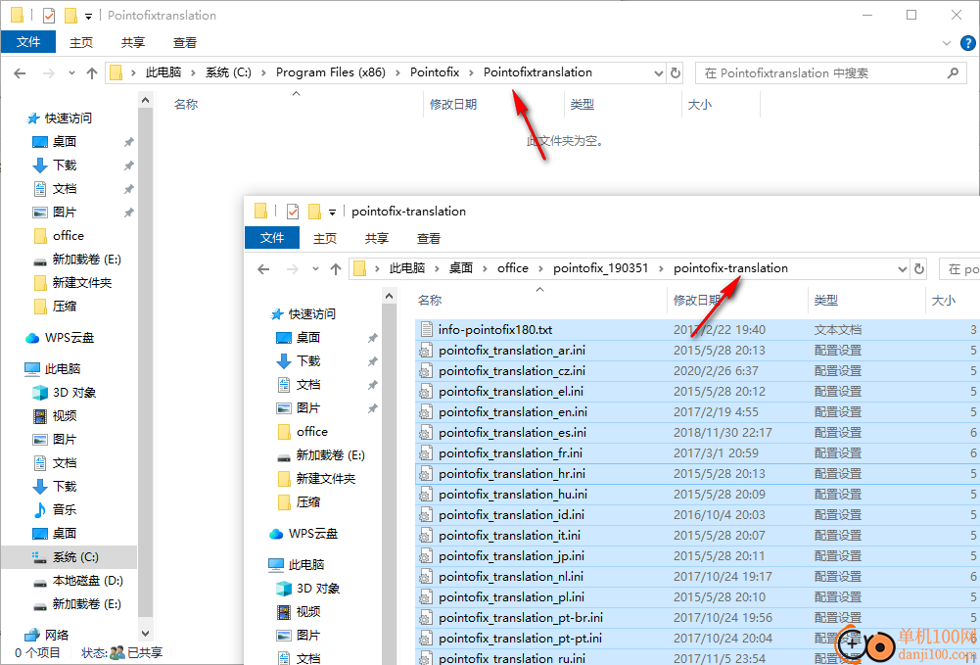Click the properties checkmark icon in Pointofixtranslation title bar
The height and width of the screenshot is (665, 980).
(48, 15)
